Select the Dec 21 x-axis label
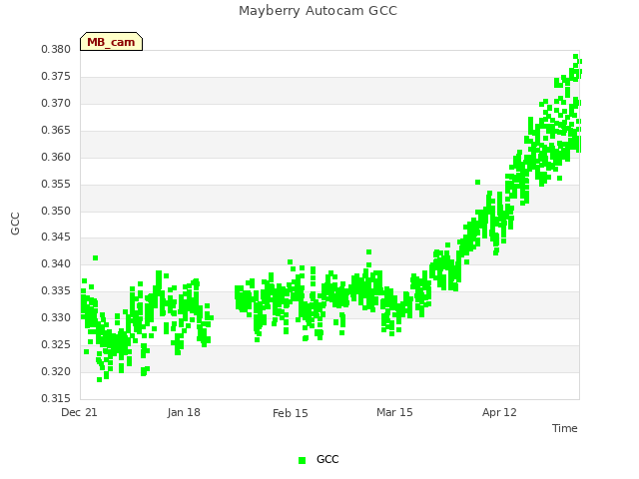The image size is (639, 479). coord(79,412)
